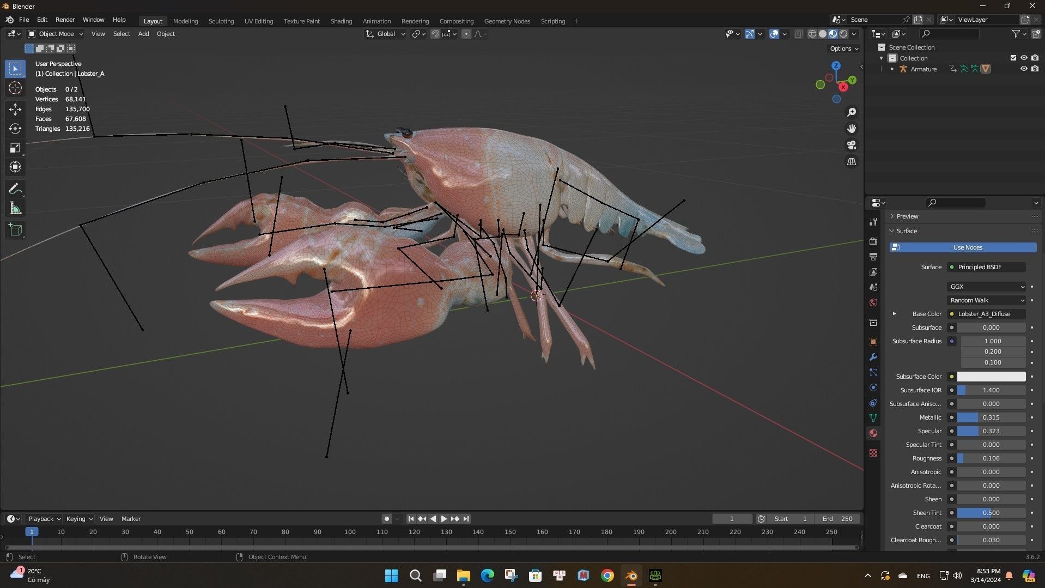Select the Transform tool
The image size is (1045, 588).
tap(15, 167)
